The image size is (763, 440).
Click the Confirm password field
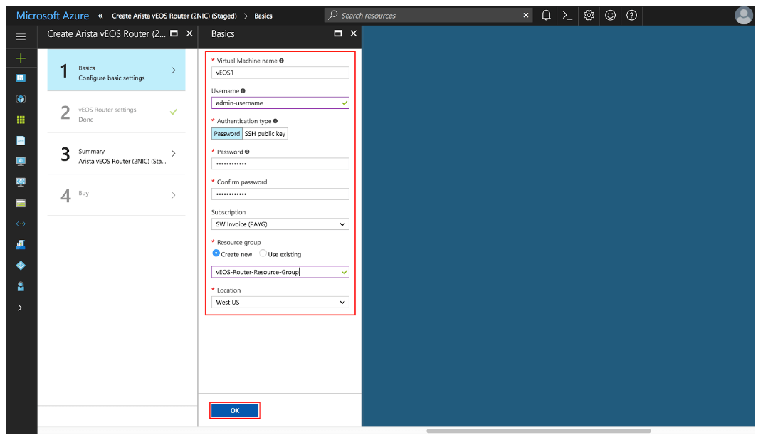click(280, 194)
